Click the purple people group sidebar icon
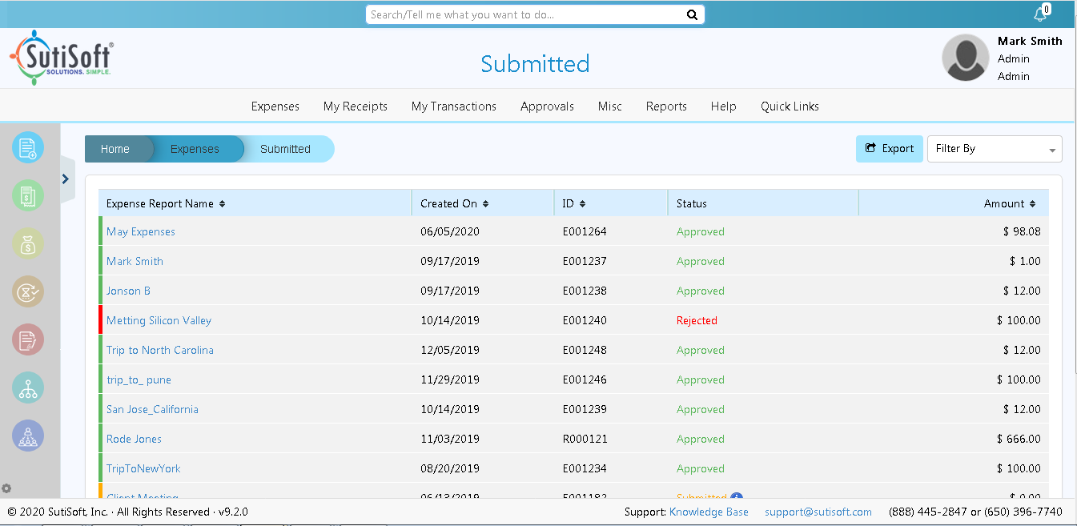Screen dimensions: 1077x526 click(28, 436)
